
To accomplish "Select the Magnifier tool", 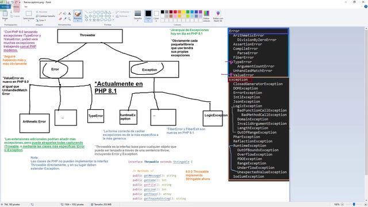I will point(69,18).
